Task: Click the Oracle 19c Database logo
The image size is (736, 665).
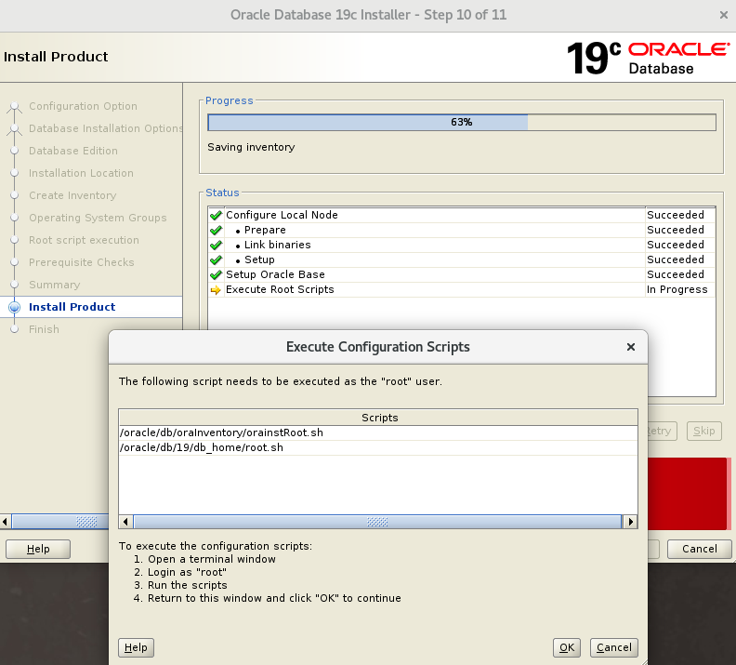Action: click(649, 59)
